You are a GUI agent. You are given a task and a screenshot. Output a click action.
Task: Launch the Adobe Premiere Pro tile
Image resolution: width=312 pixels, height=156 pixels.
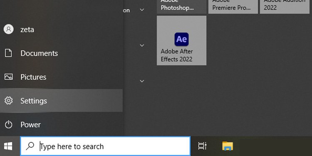tap(233, 7)
